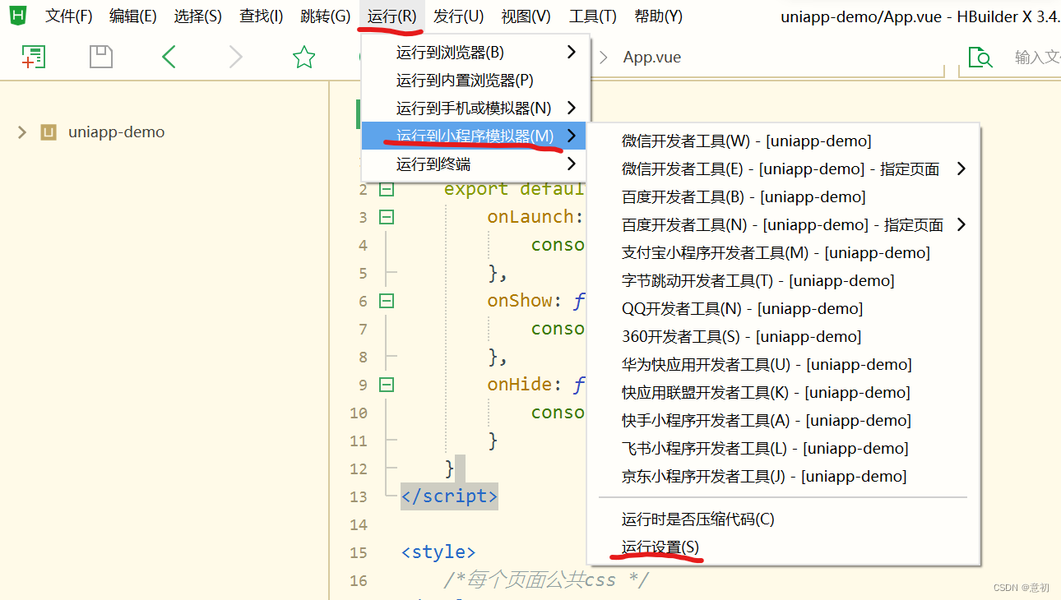Run in 快应用联盟开发者工具(K)
Image resolution: width=1061 pixels, height=600 pixels.
coord(784,393)
